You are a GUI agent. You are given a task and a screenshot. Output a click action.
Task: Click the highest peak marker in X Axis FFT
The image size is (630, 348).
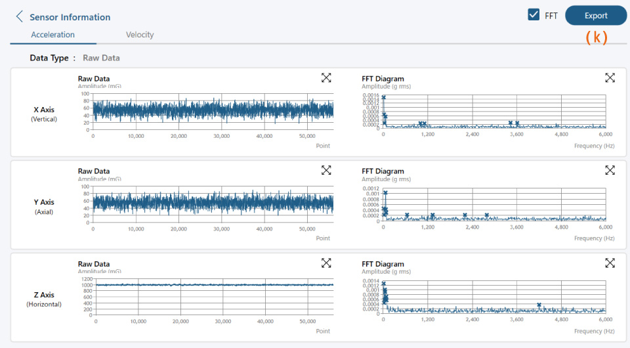point(384,97)
